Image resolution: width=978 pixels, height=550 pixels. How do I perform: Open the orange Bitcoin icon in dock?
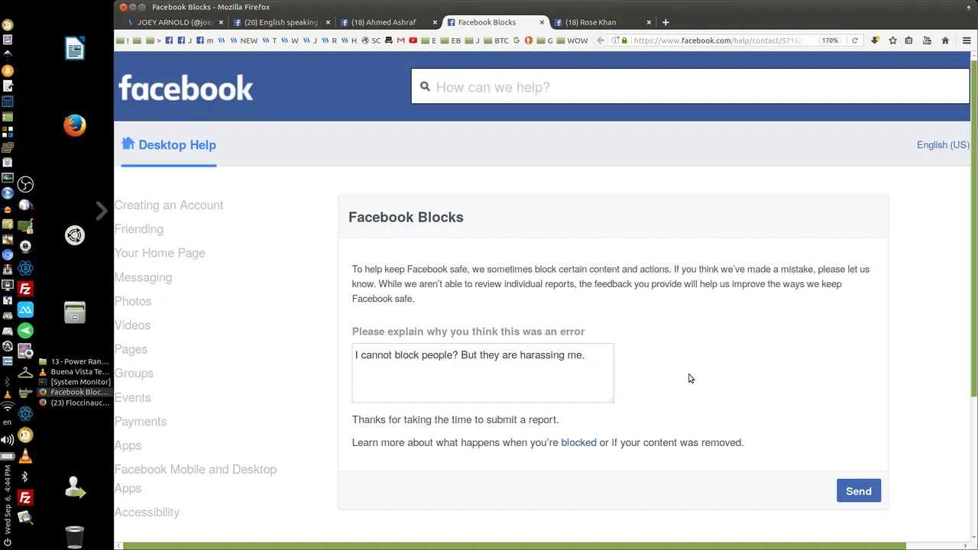coord(8,70)
